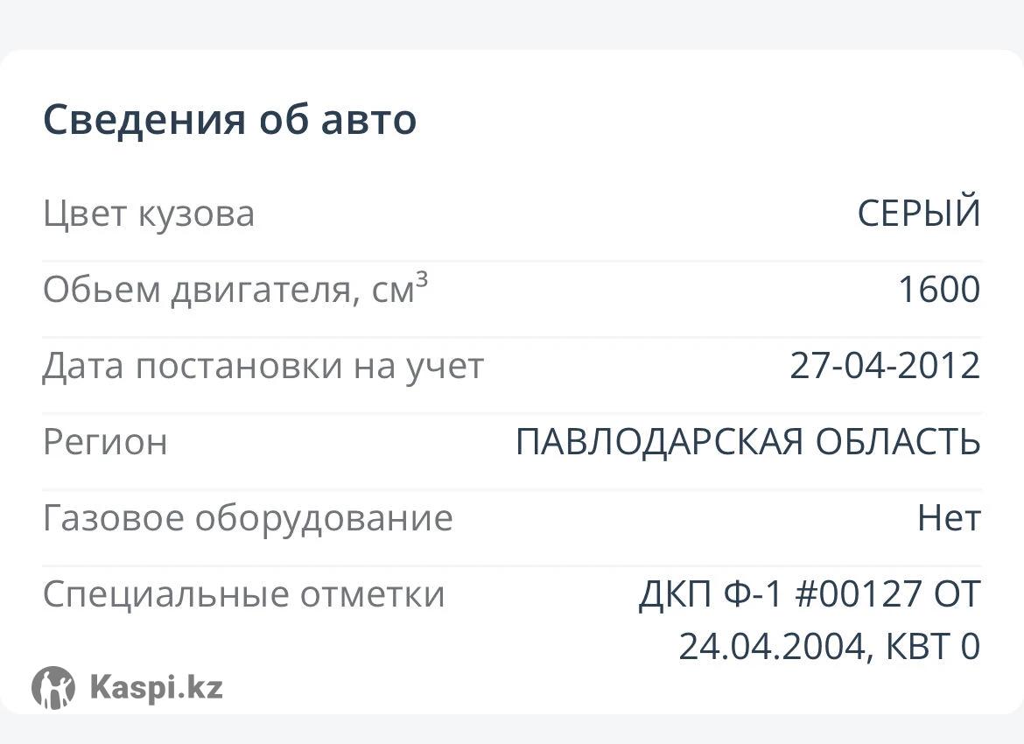Screen dimensions: 1024x744
Task: Click the gas equipment value "Нет"
Action: click(949, 518)
